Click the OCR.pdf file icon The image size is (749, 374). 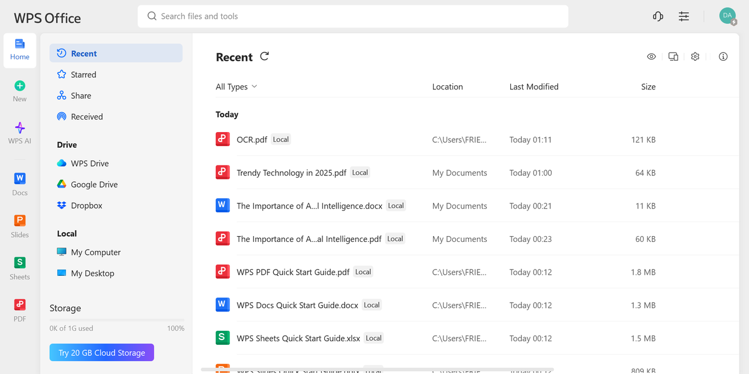222,139
